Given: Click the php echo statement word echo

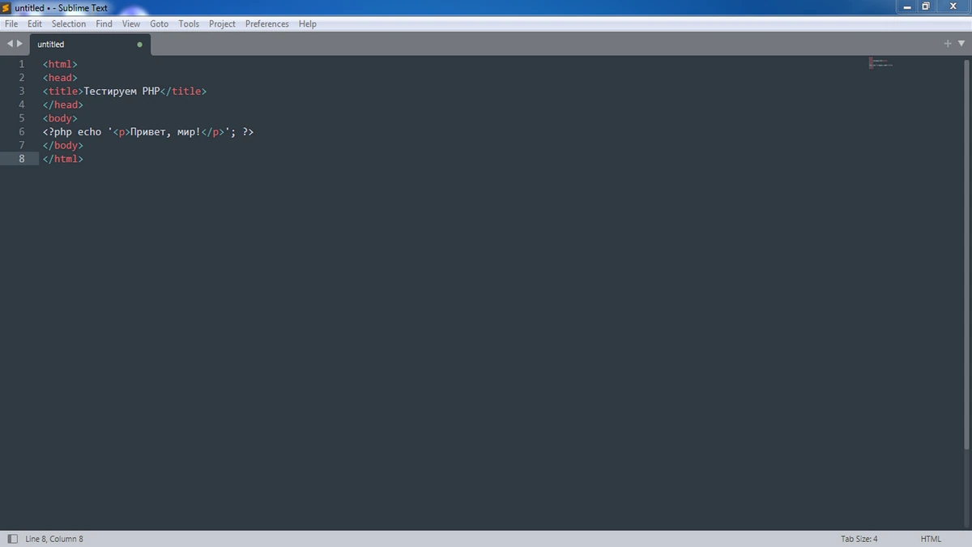Looking at the screenshot, I should click(x=90, y=132).
